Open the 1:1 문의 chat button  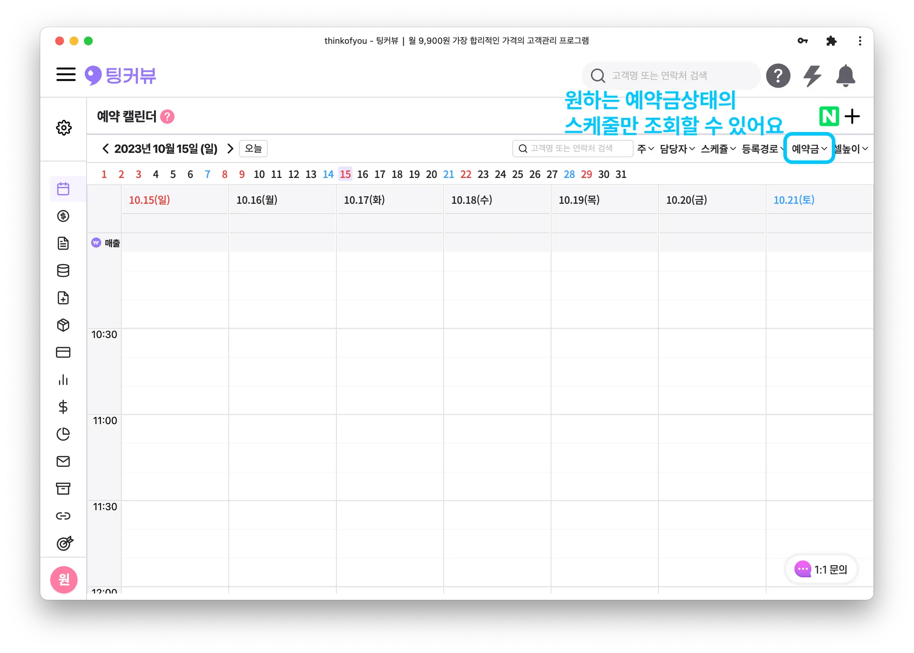click(821, 569)
